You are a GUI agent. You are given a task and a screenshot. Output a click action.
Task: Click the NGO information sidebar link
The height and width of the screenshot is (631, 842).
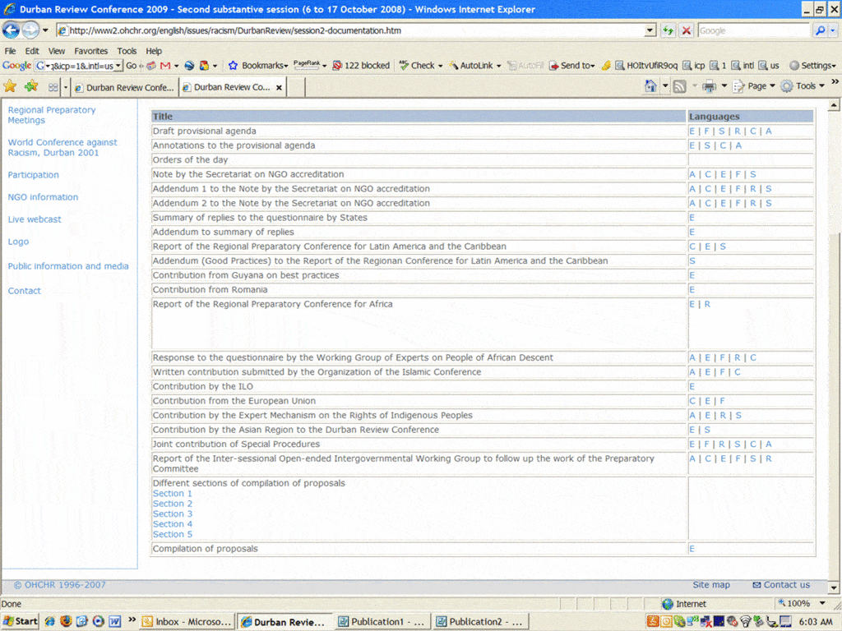click(43, 197)
